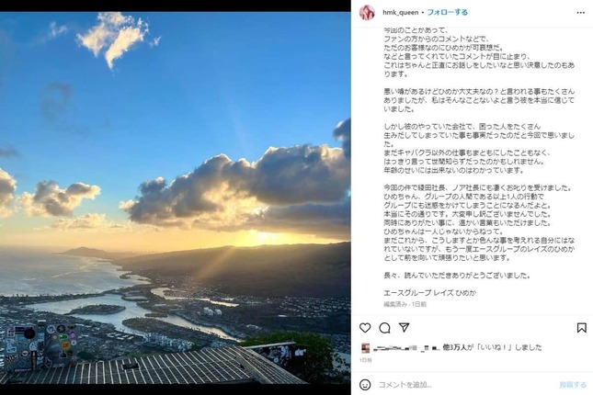Click the hmk_queen profile avatar
The image size is (593, 395).
tap(367, 13)
